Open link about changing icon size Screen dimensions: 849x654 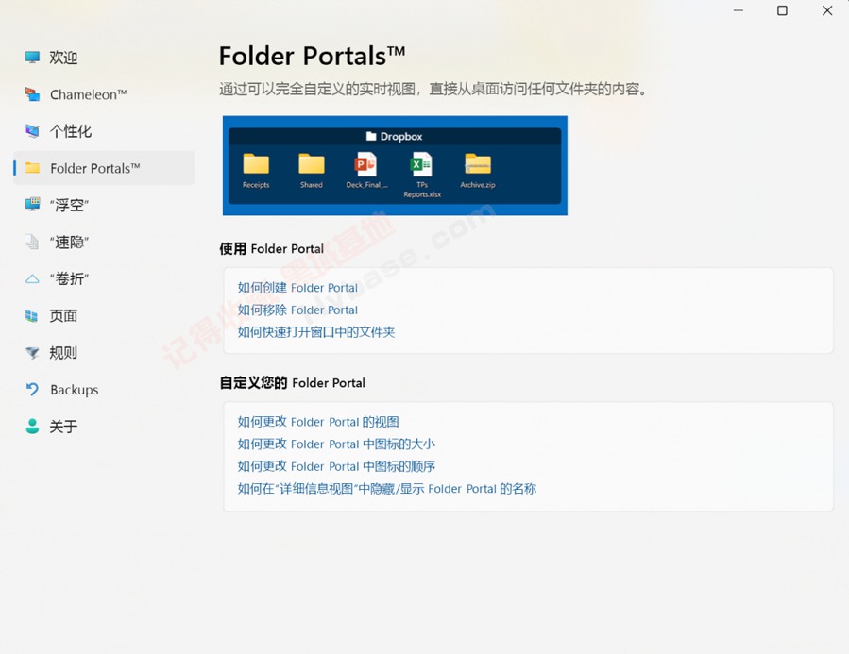click(x=335, y=444)
